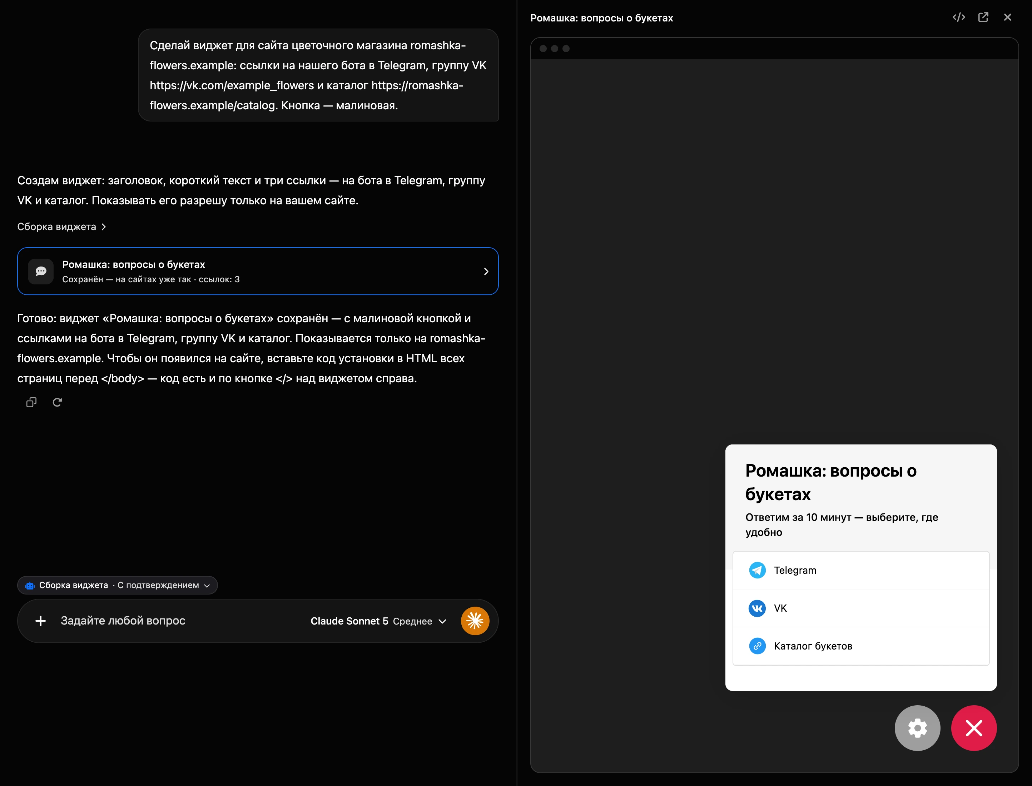
Task: Open Сборка виджета confirmation mode dropdown
Action: [118, 585]
